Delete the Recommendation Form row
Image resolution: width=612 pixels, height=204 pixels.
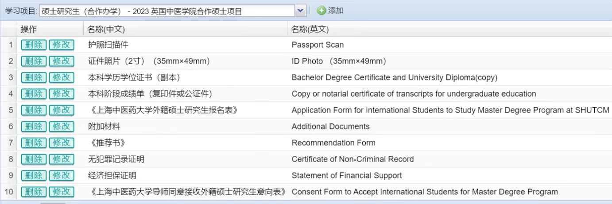click(x=34, y=143)
